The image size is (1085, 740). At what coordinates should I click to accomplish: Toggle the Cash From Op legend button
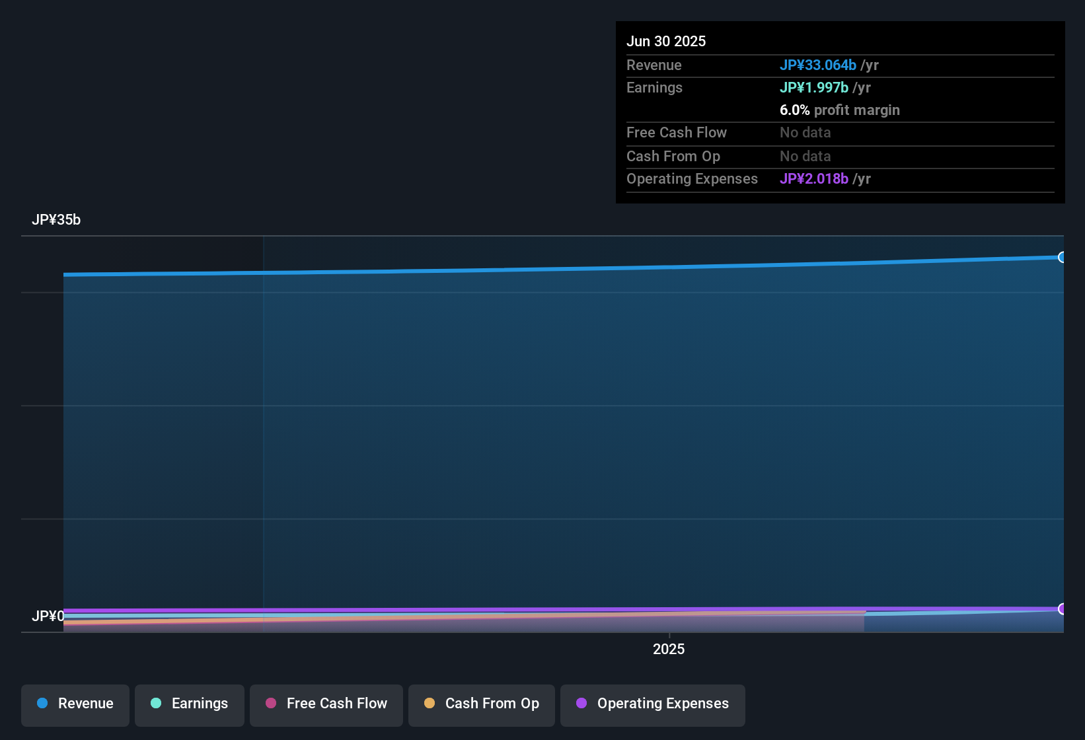(x=482, y=705)
